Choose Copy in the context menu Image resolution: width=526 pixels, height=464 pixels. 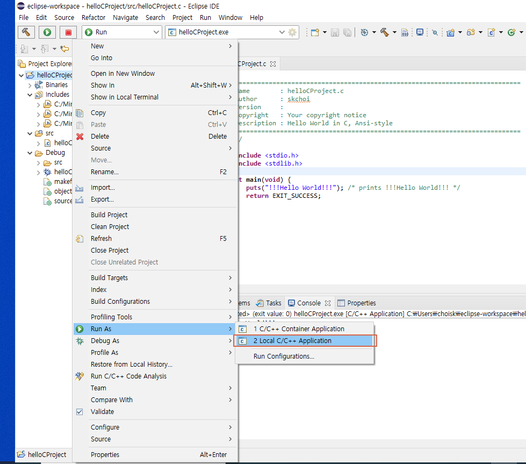point(155,113)
